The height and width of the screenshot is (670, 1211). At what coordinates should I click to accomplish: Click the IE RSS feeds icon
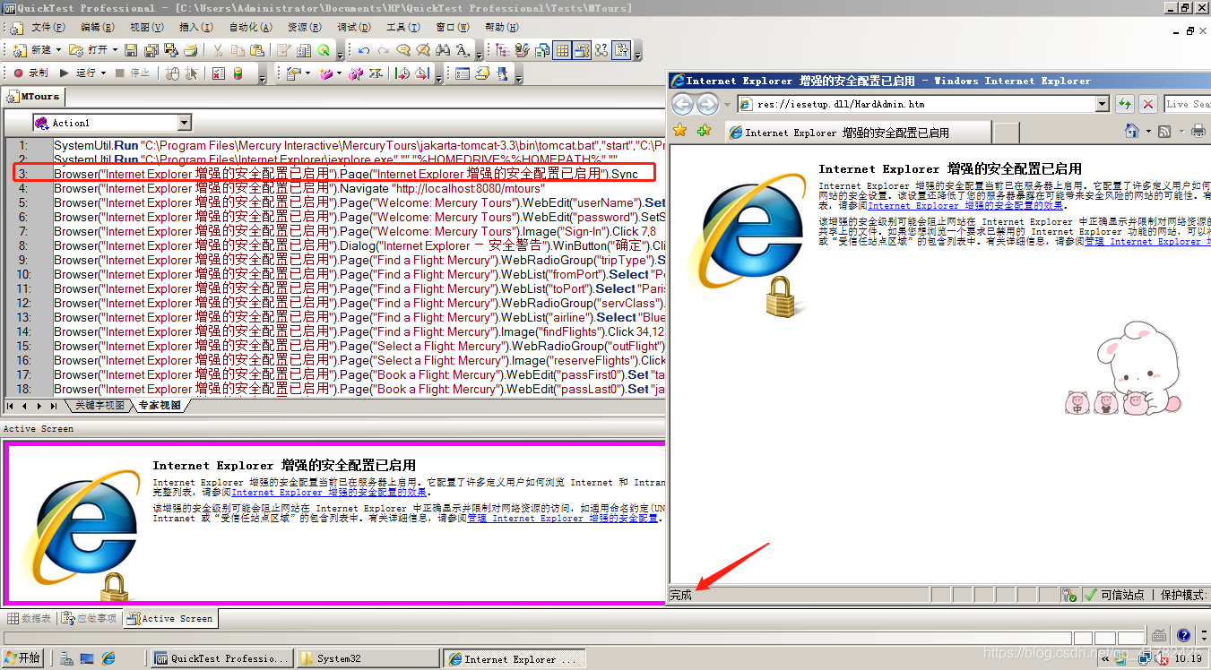(1164, 131)
